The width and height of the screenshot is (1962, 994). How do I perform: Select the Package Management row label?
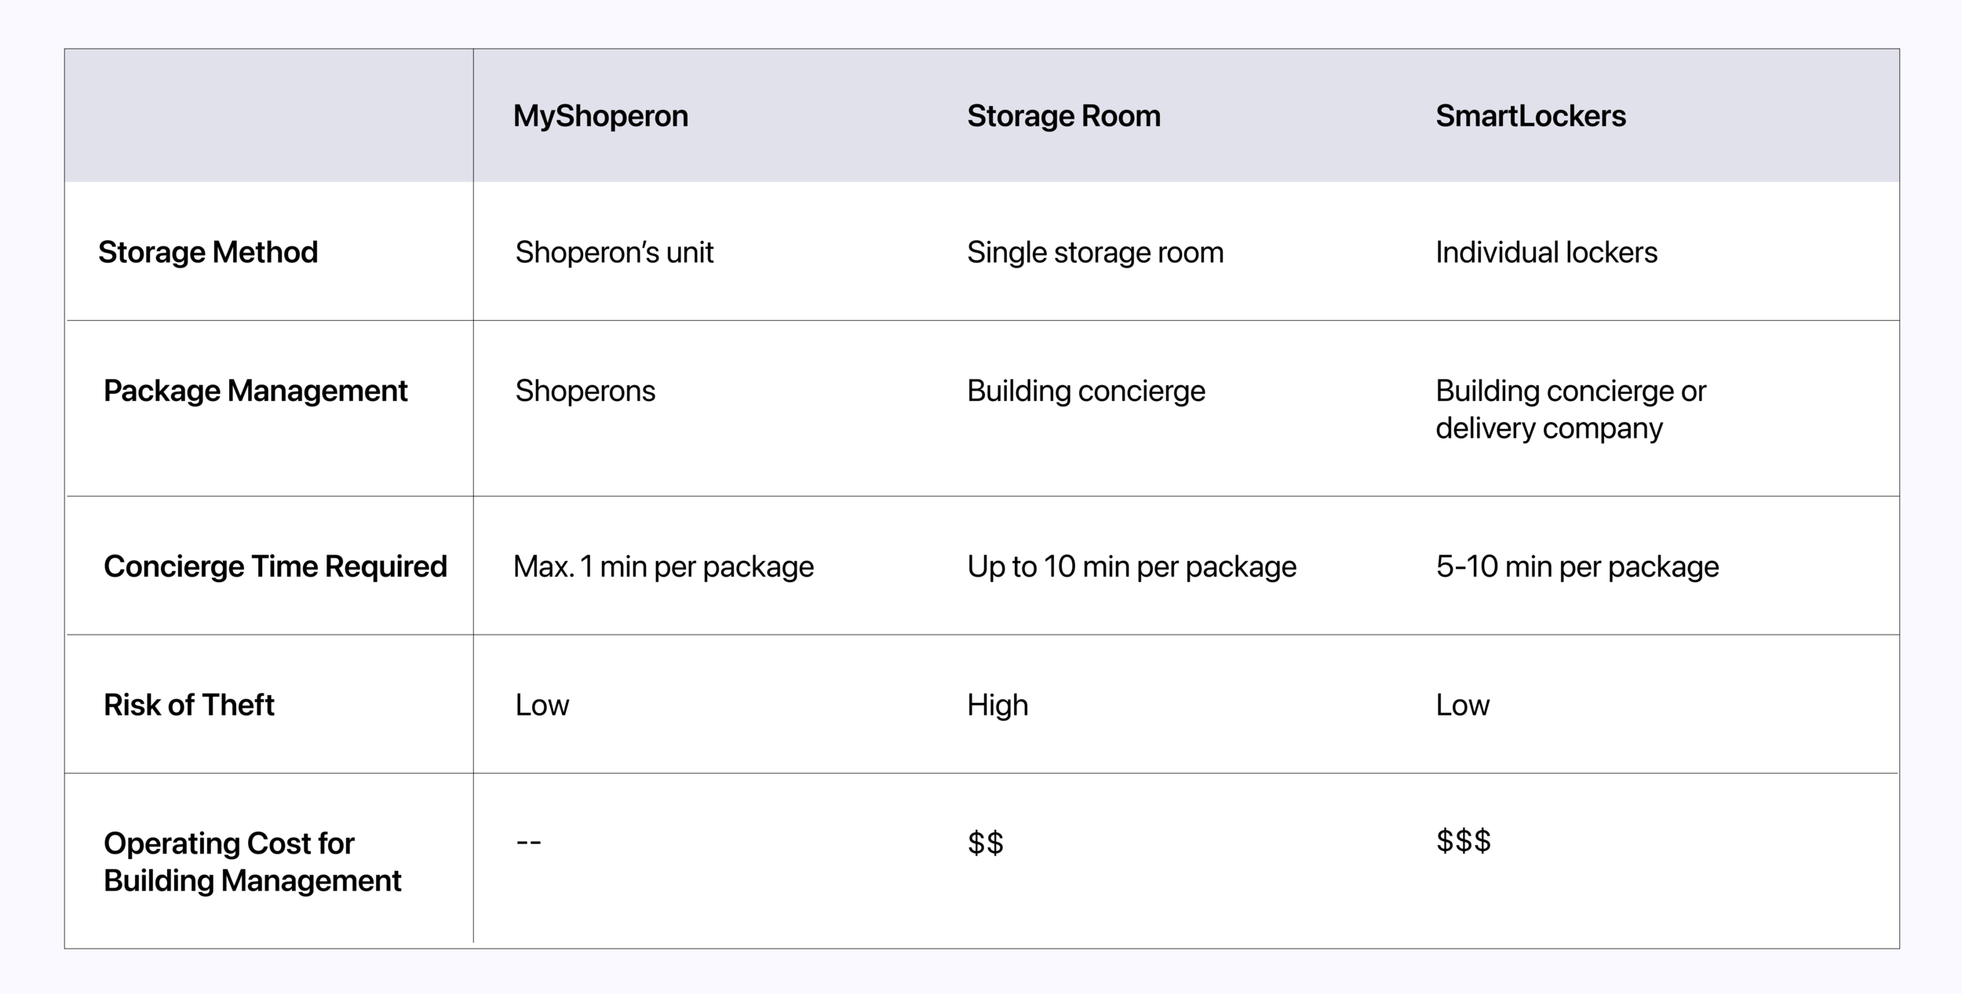pos(255,391)
